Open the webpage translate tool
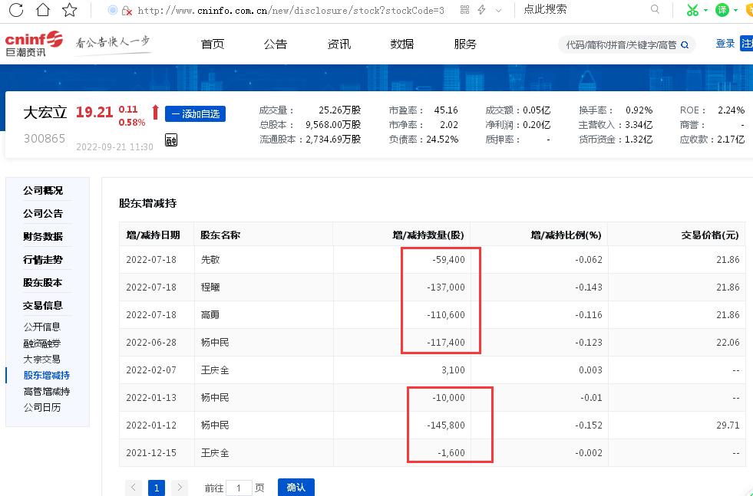The height and width of the screenshot is (496, 753). pos(722,11)
